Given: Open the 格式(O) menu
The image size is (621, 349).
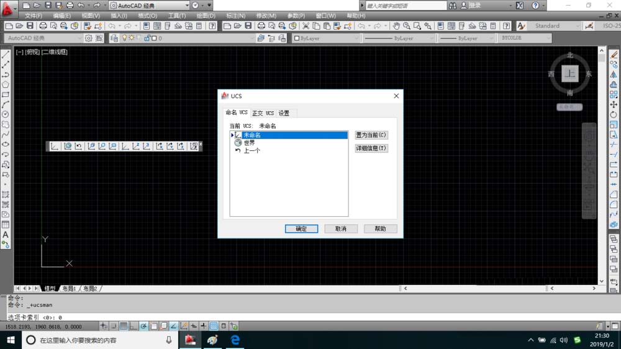Looking at the screenshot, I should (x=147, y=16).
